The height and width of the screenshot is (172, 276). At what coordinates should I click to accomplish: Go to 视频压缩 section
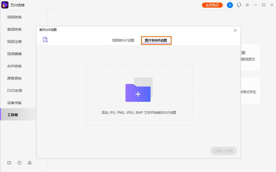pos(14,42)
